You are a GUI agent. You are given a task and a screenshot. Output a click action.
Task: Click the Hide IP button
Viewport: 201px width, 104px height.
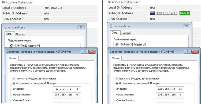[x=185, y=13]
